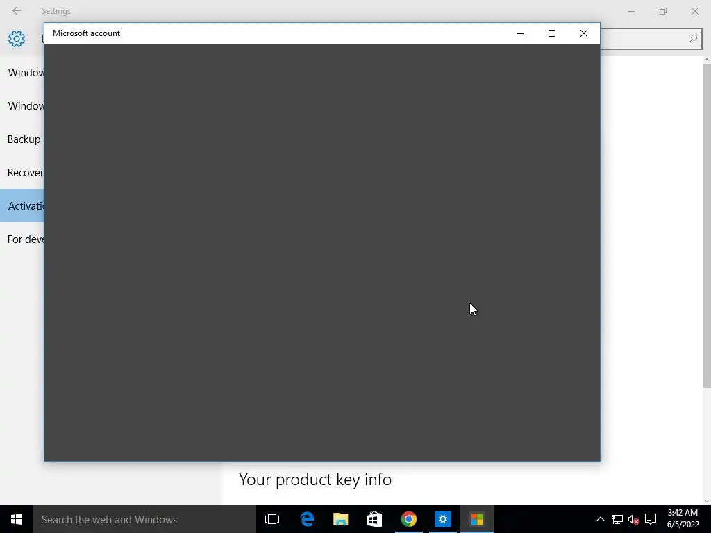Open File Explorer from taskbar
This screenshot has height=533, width=711.
pyautogui.click(x=340, y=519)
